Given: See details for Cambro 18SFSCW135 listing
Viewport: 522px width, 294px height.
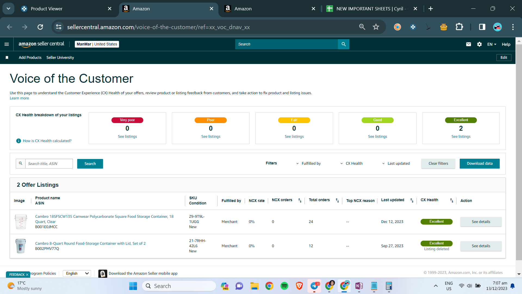Looking at the screenshot, I should click(x=481, y=222).
